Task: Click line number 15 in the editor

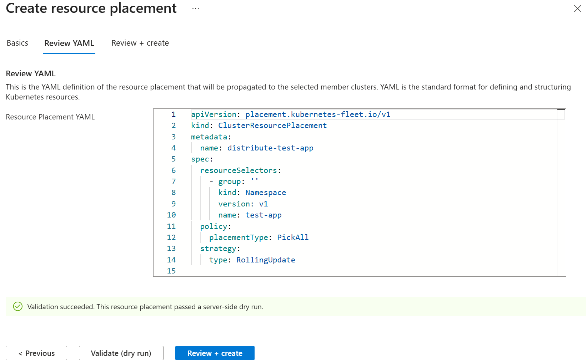Action: coord(171,271)
